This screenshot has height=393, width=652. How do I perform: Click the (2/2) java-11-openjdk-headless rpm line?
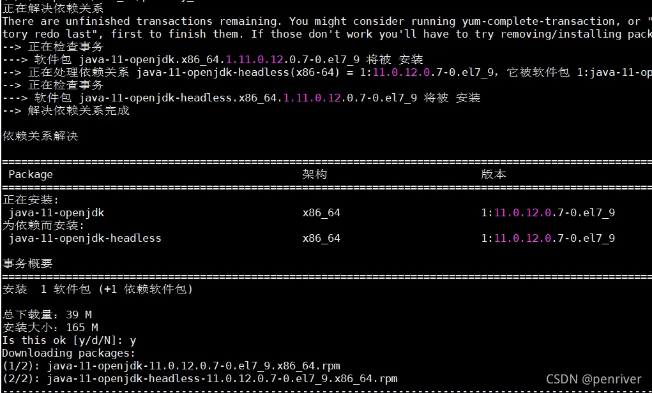click(200, 379)
